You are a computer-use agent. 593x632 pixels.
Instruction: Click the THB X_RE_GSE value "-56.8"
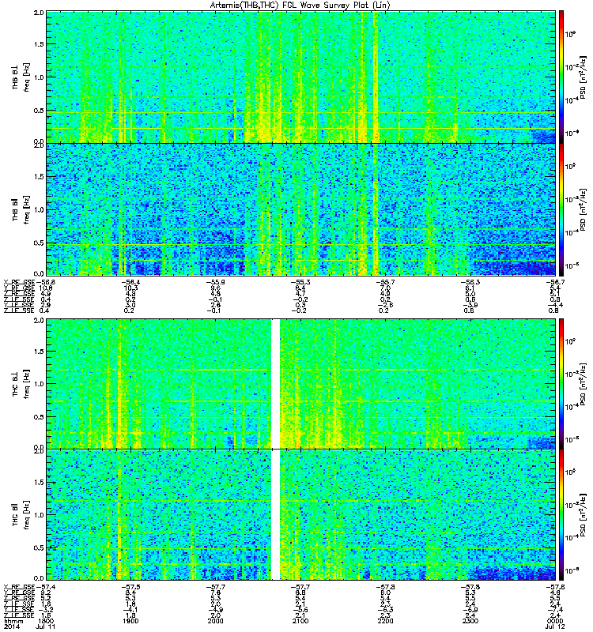(x=46, y=282)
